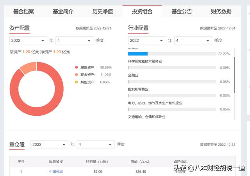Open the 重仓股 year dropdown 2022

click(x=49, y=145)
